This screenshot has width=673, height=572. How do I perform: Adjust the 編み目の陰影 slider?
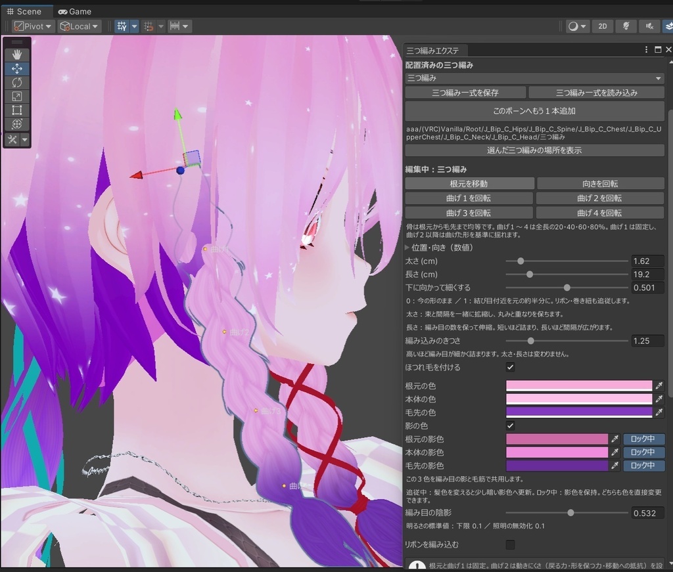[x=567, y=513]
